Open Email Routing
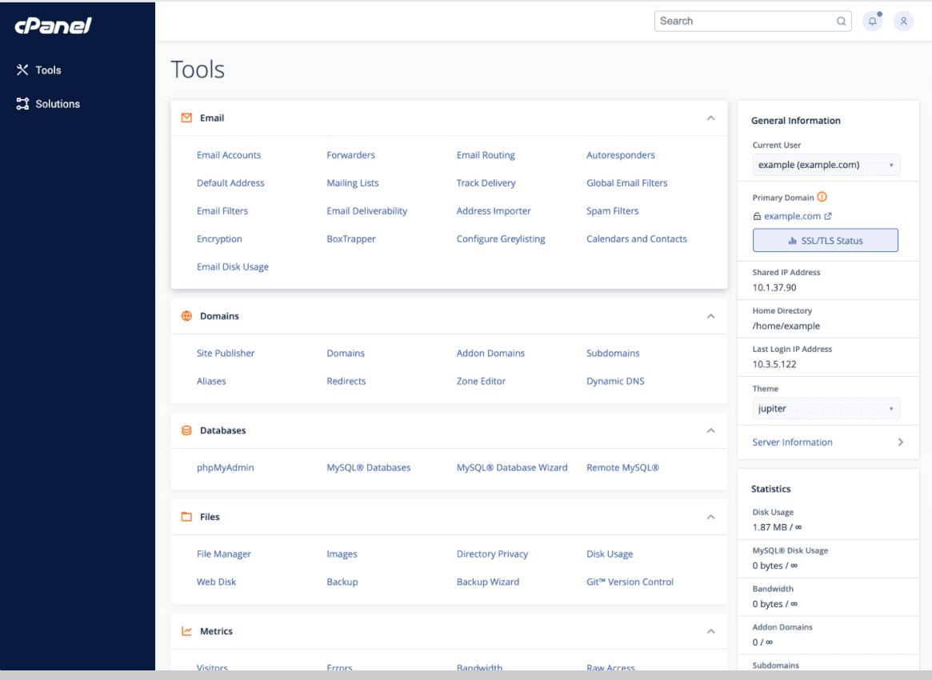 pyautogui.click(x=486, y=155)
